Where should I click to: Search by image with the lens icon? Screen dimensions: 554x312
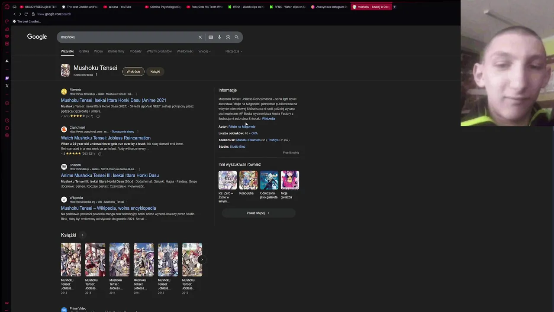coord(228,37)
